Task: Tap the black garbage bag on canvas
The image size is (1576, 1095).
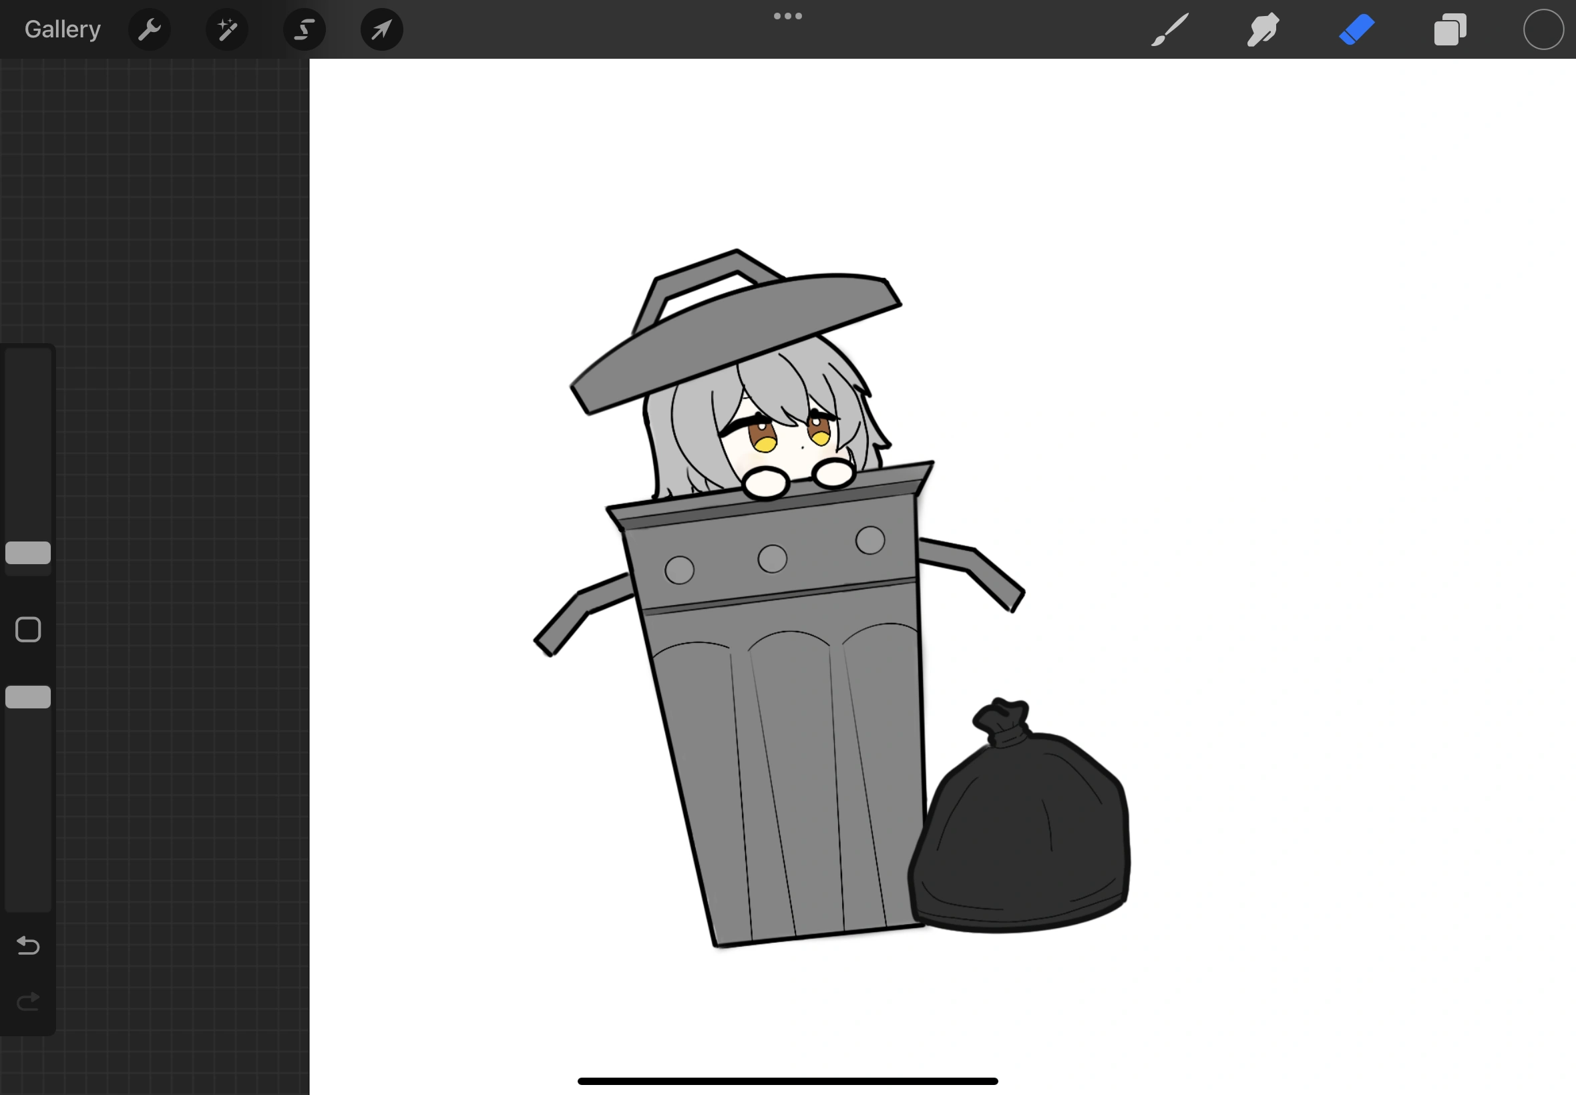Action: point(1022,837)
